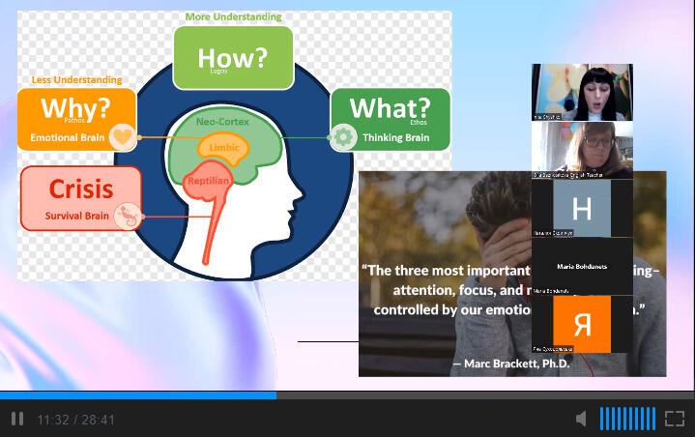
Task: Click the red Crisis box
Action: point(81,198)
